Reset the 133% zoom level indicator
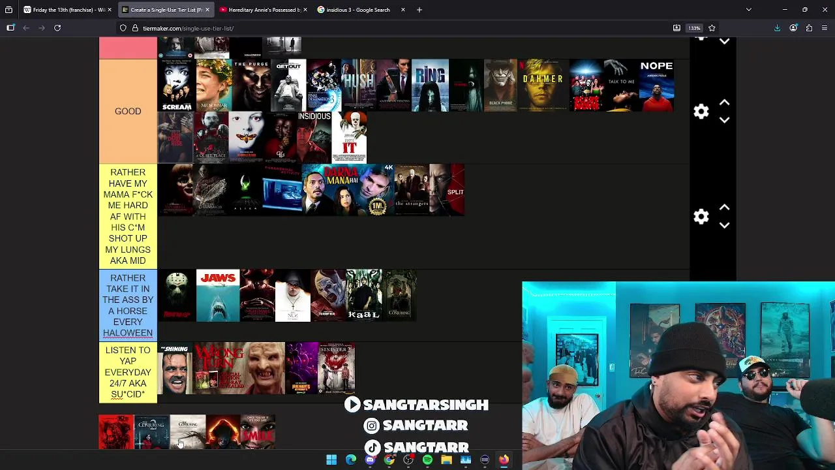835x470 pixels. pos(694,28)
